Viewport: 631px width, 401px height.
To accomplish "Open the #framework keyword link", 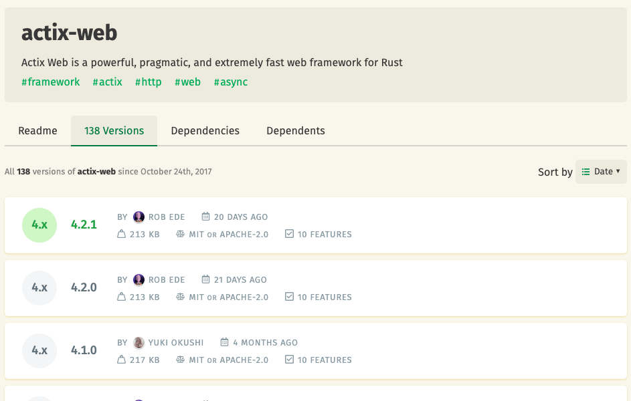I will (x=51, y=82).
